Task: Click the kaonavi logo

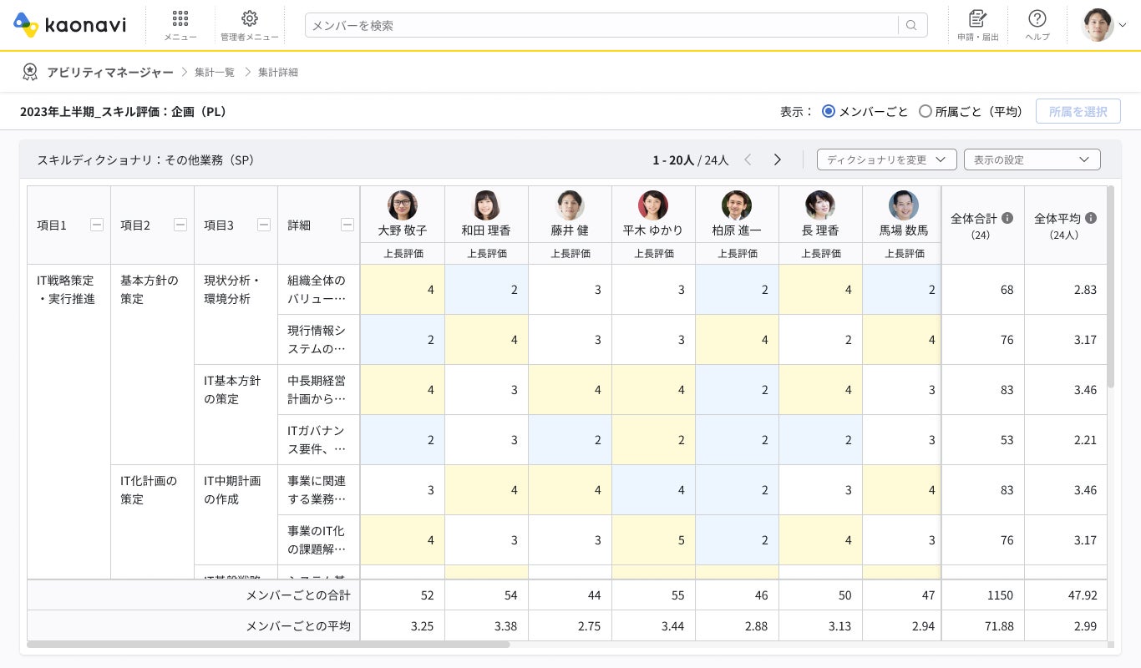Action: pos(70,25)
